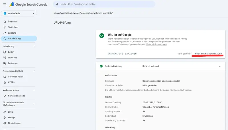Click the Leistung trend icon

(x=5, y=33)
